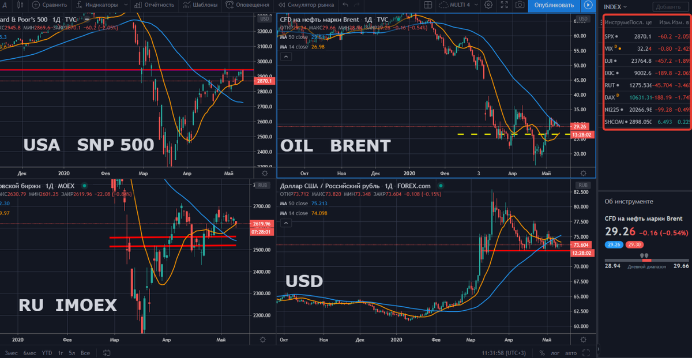Toggle авто auto scale
Viewport: 692px width, 358px height.
(x=571, y=352)
